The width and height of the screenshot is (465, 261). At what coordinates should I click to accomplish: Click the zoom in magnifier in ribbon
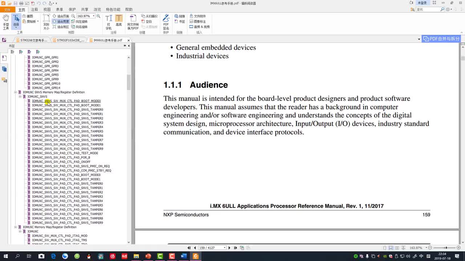98,16
